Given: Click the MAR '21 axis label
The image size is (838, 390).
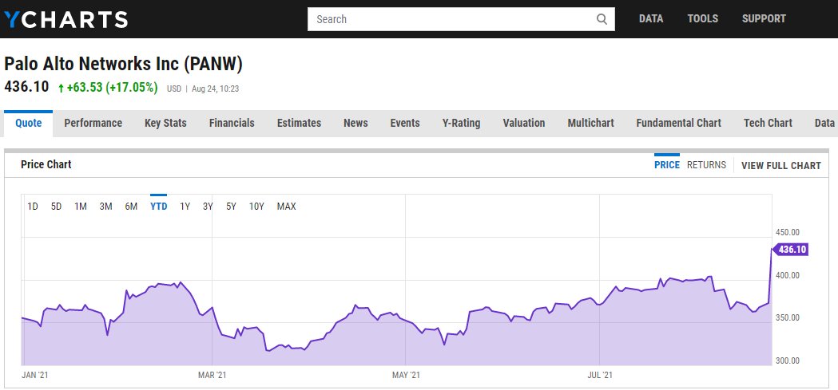Looking at the screenshot, I should coord(212,375).
